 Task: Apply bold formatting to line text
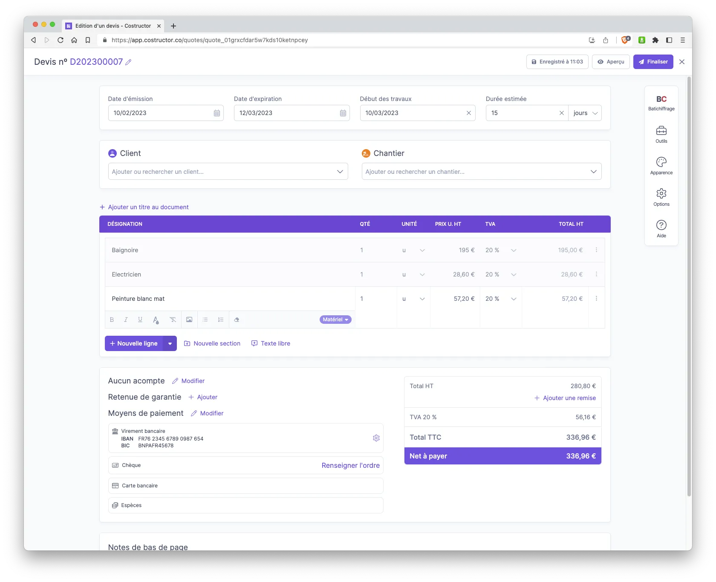[112, 320]
